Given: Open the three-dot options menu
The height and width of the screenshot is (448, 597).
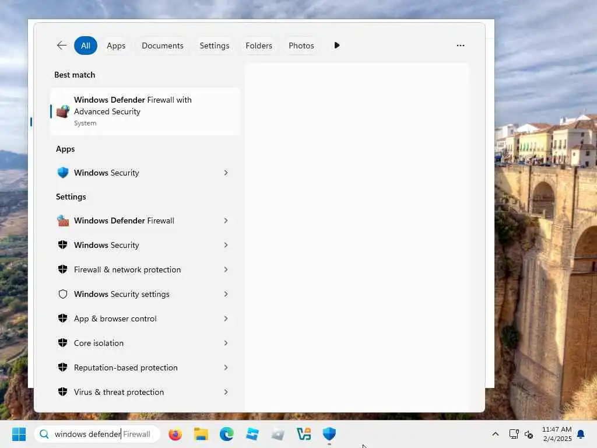Looking at the screenshot, I should point(461,45).
